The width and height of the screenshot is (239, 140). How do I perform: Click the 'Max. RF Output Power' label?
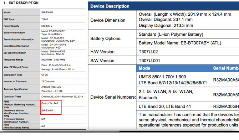click(16, 67)
